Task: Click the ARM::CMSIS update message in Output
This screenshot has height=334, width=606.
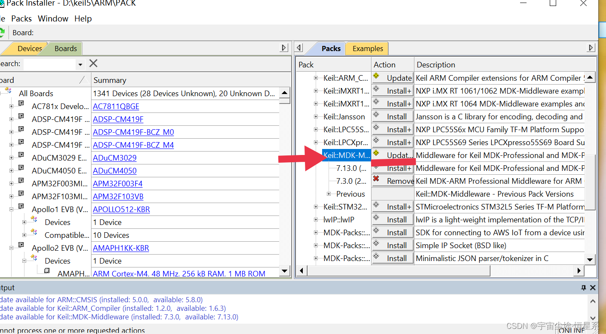Action: pyautogui.click(x=101, y=300)
